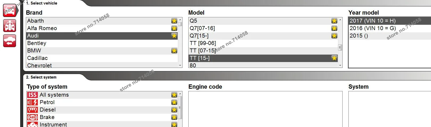
Task: Select TT [99-06] model
Action: tap(263, 43)
